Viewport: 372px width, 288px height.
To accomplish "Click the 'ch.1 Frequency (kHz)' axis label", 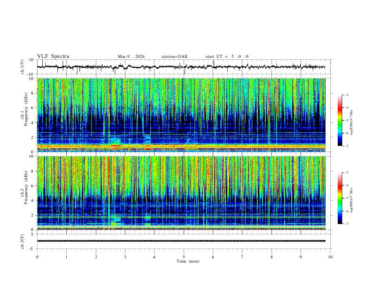I will [x=24, y=109].
